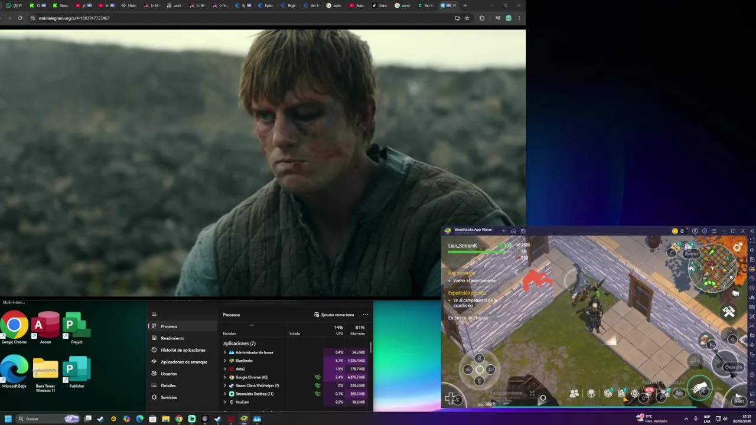Open Aplicaciones de arranque page
756x425 pixels.
182,362
